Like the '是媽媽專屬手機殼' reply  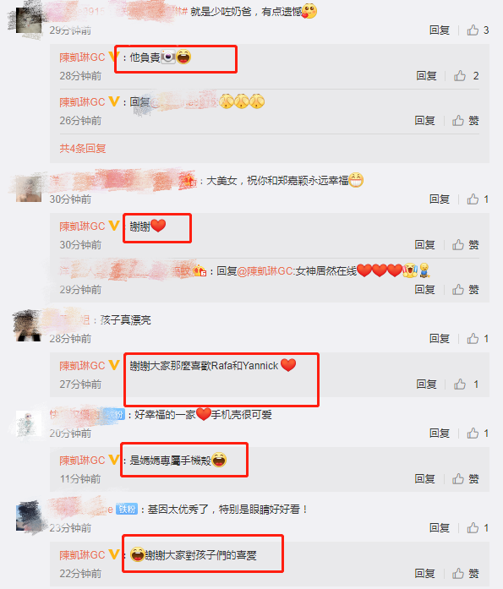click(466, 478)
